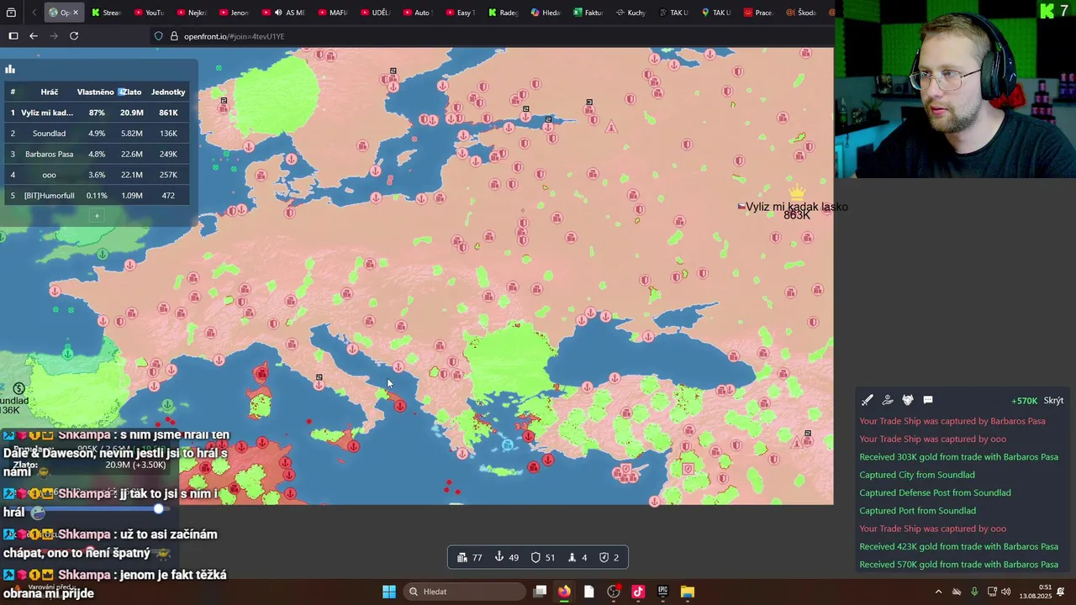This screenshot has height=605, width=1076.
Task: Go back with browser back arrow
Action: 34,36
